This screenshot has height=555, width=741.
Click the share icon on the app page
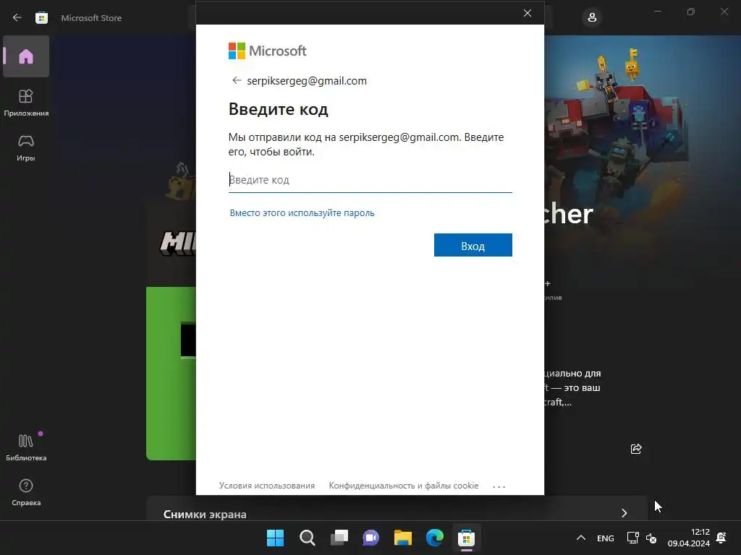(636, 448)
